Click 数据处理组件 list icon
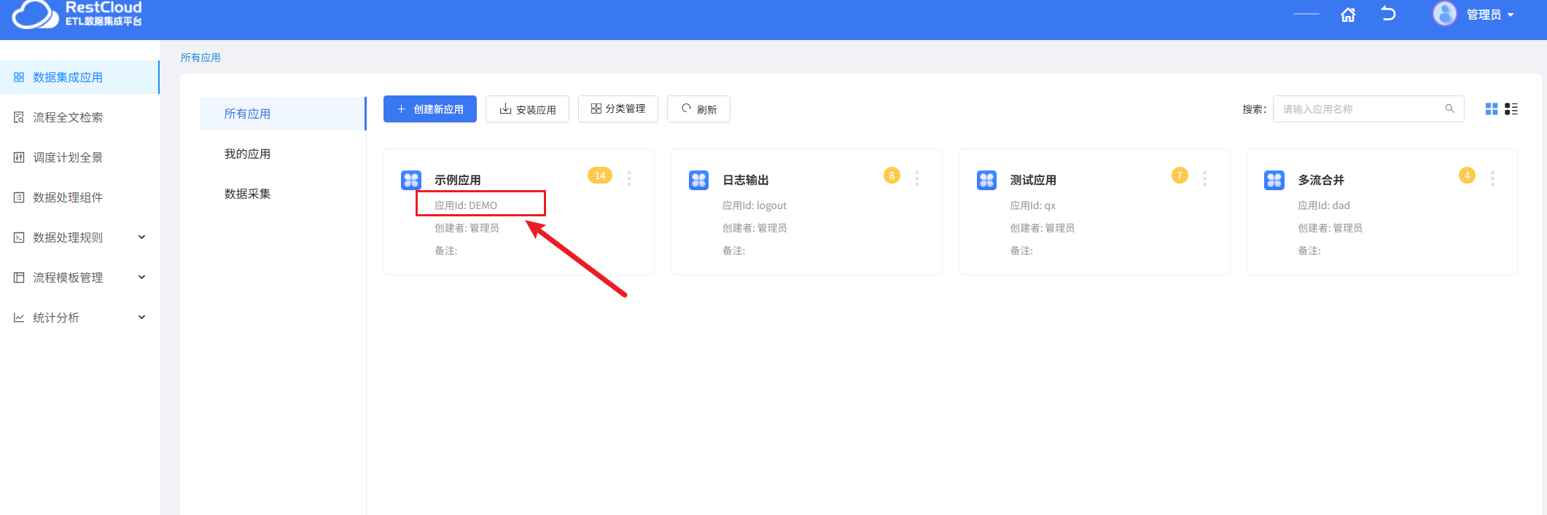1547x515 pixels. [x=19, y=197]
